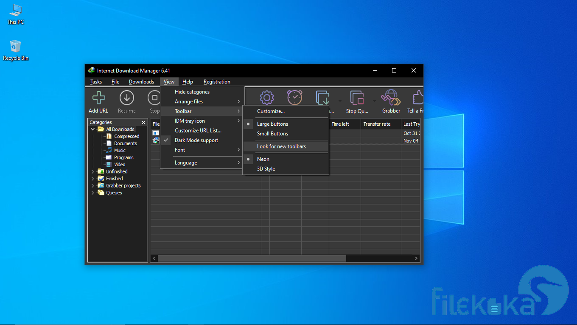577x325 pixels.
Task: Choose Customize... in the Toolbar submenu
Action: pyautogui.click(x=286, y=111)
